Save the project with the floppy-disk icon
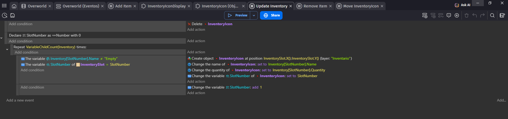The image size is (508, 119). [x=12, y=15]
